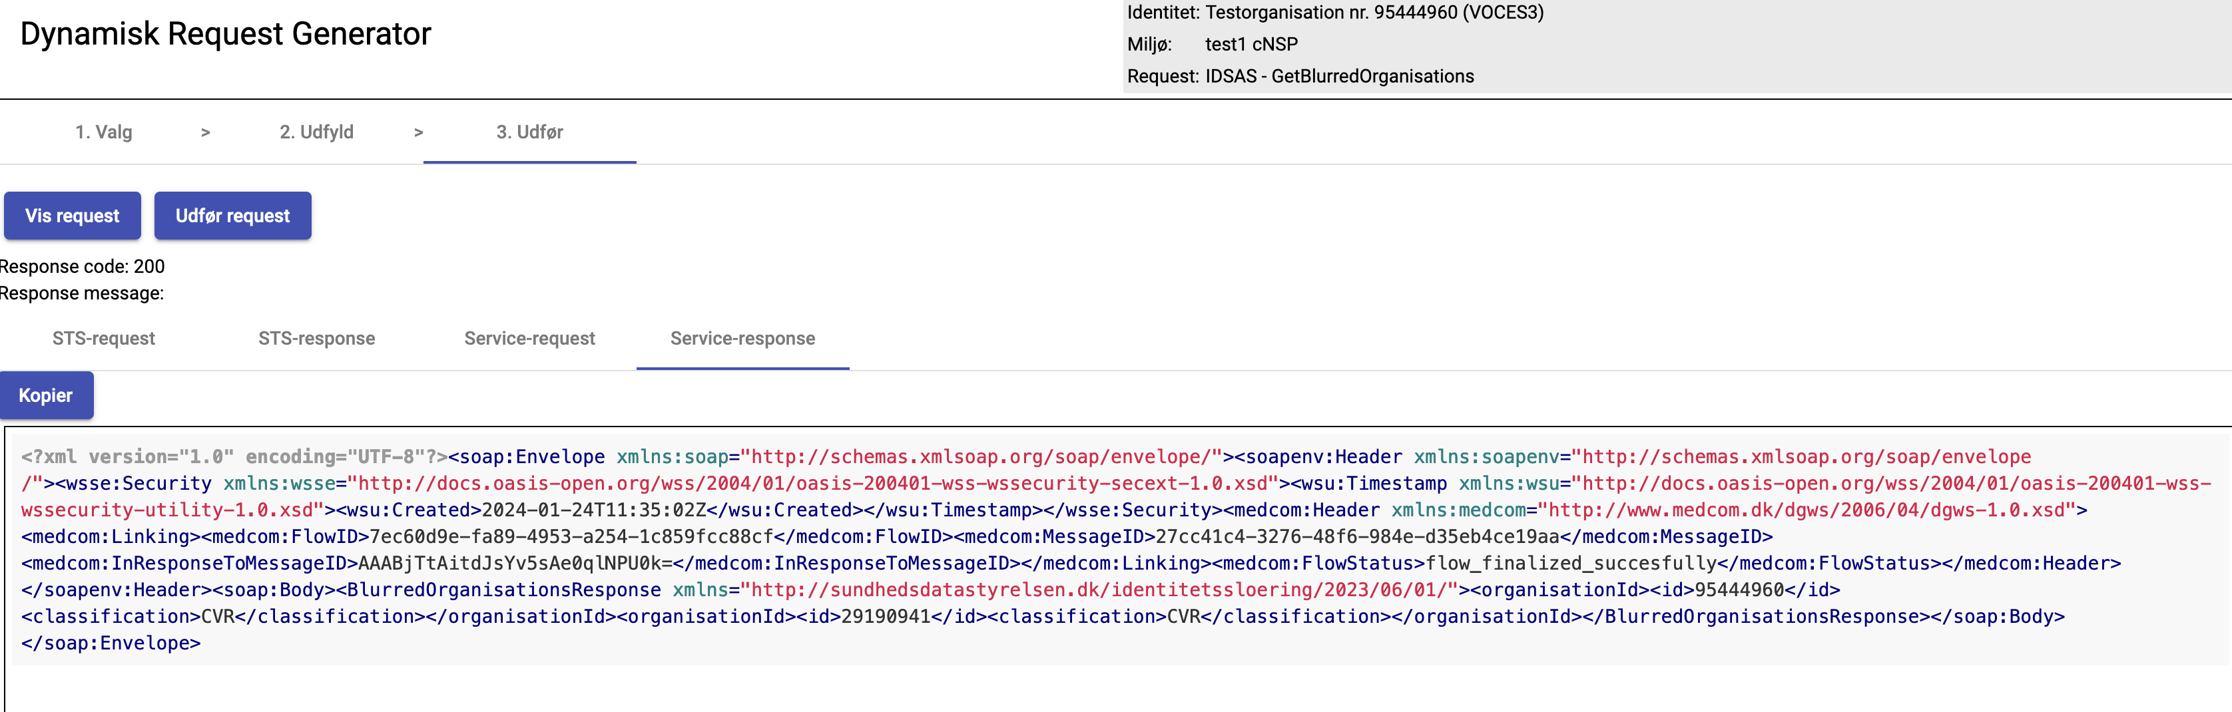The width and height of the screenshot is (2232, 712).
Task: Click the medcom:FlowID value in the response
Action: click(x=571, y=537)
